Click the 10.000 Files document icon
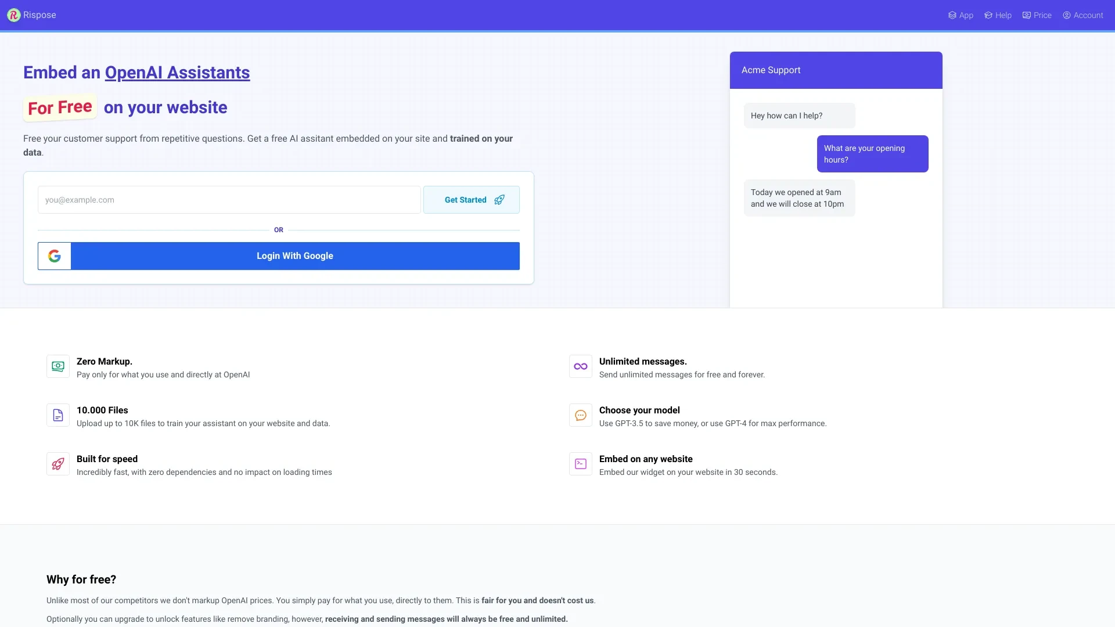 [57, 415]
